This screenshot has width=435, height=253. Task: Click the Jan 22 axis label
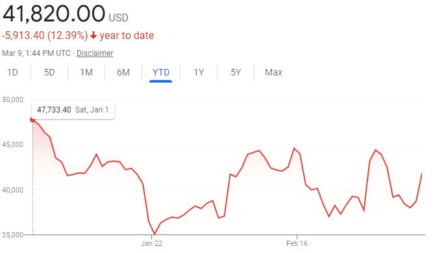coord(151,243)
